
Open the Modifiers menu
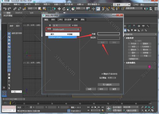pyautogui.click(x=69, y=5)
